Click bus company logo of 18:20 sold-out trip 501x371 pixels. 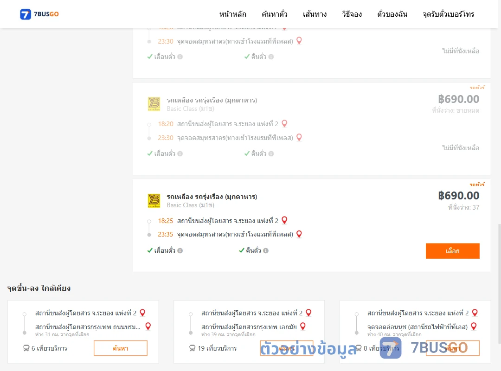click(x=154, y=104)
